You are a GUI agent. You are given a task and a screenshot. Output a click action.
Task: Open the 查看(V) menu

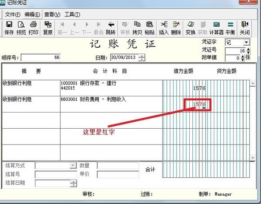[52, 14]
